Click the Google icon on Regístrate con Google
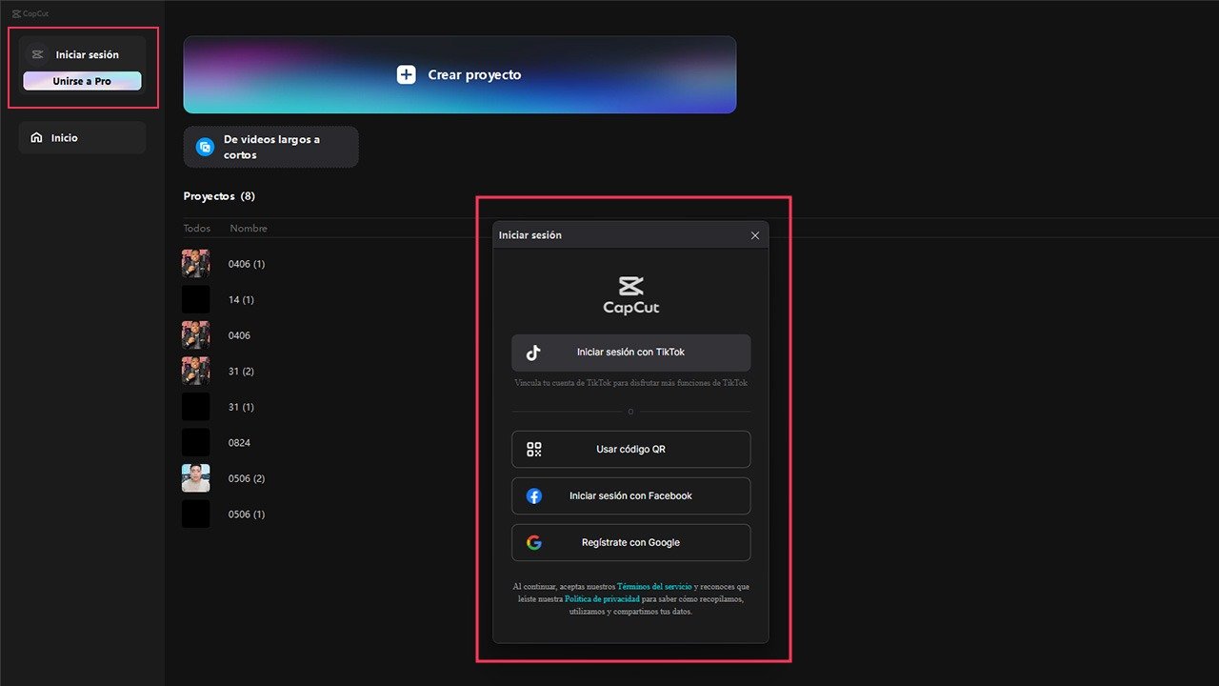Image resolution: width=1219 pixels, height=686 pixels. click(x=534, y=542)
